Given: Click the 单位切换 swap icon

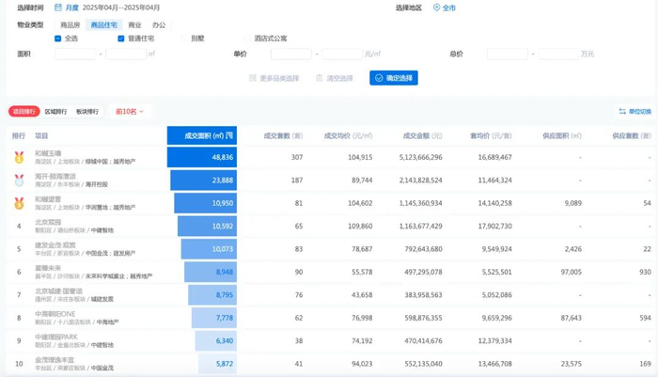Looking at the screenshot, I should (621, 112).
